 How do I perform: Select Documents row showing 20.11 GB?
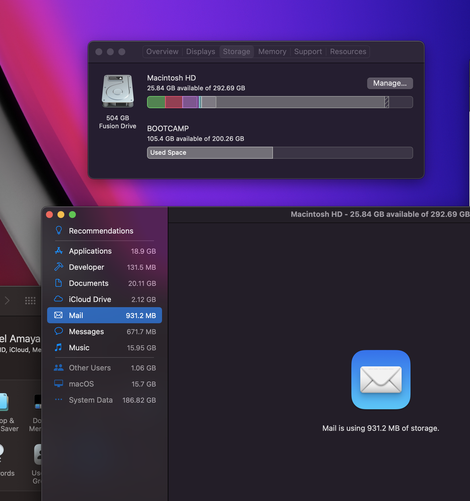105,283
